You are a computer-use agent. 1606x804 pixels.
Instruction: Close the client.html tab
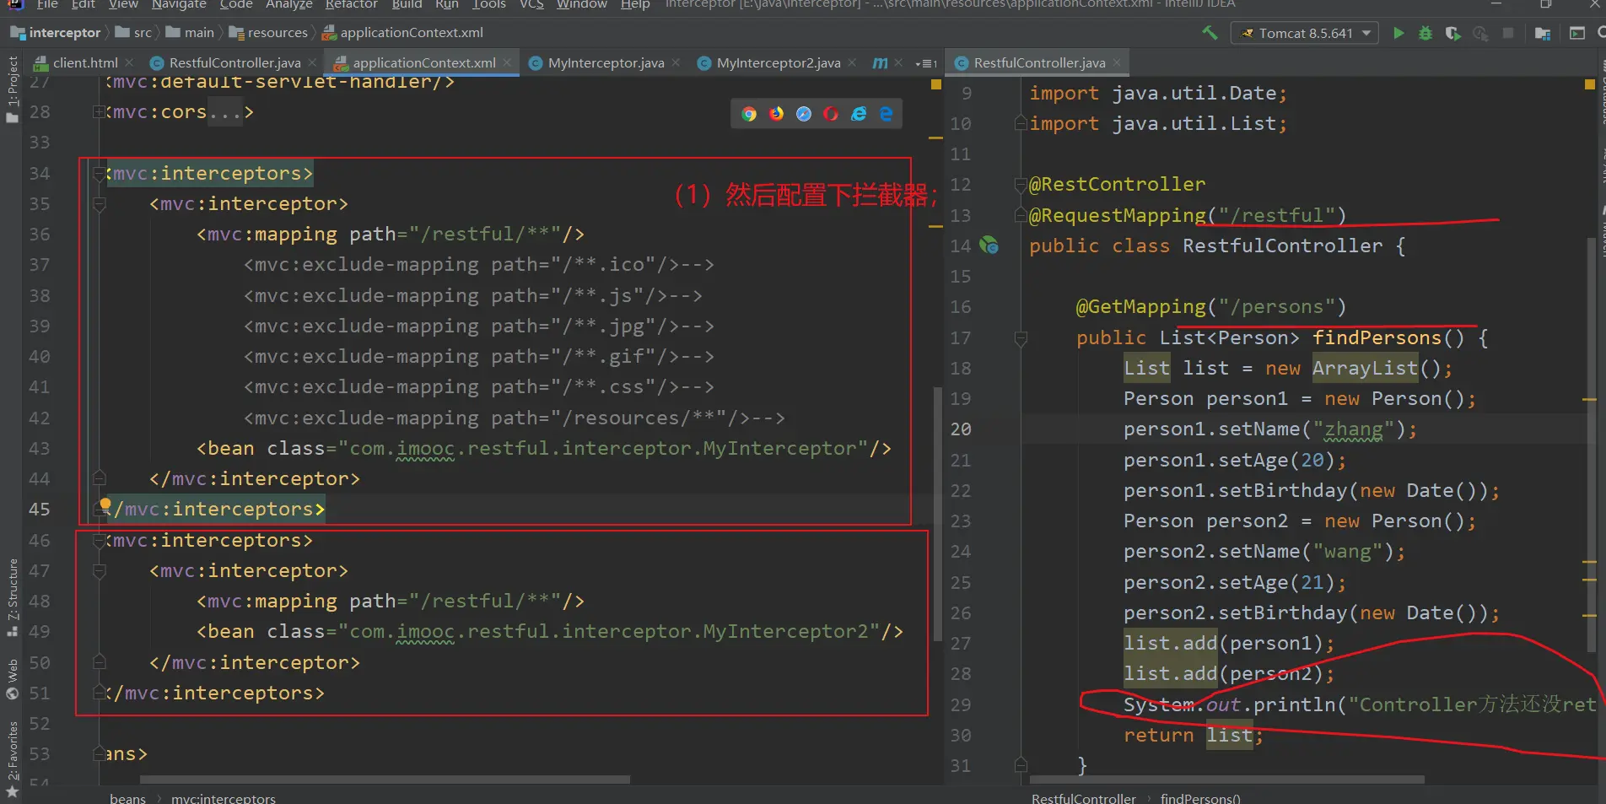[129, 63]
